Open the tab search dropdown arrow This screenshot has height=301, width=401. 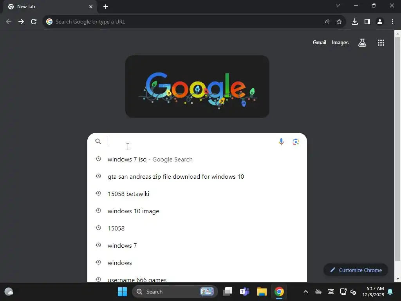tap(338, 5)
